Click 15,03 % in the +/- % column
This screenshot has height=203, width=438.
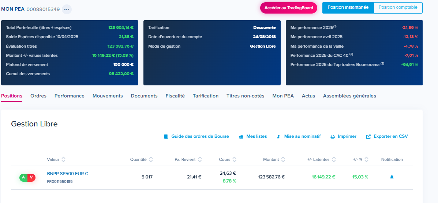360,177
